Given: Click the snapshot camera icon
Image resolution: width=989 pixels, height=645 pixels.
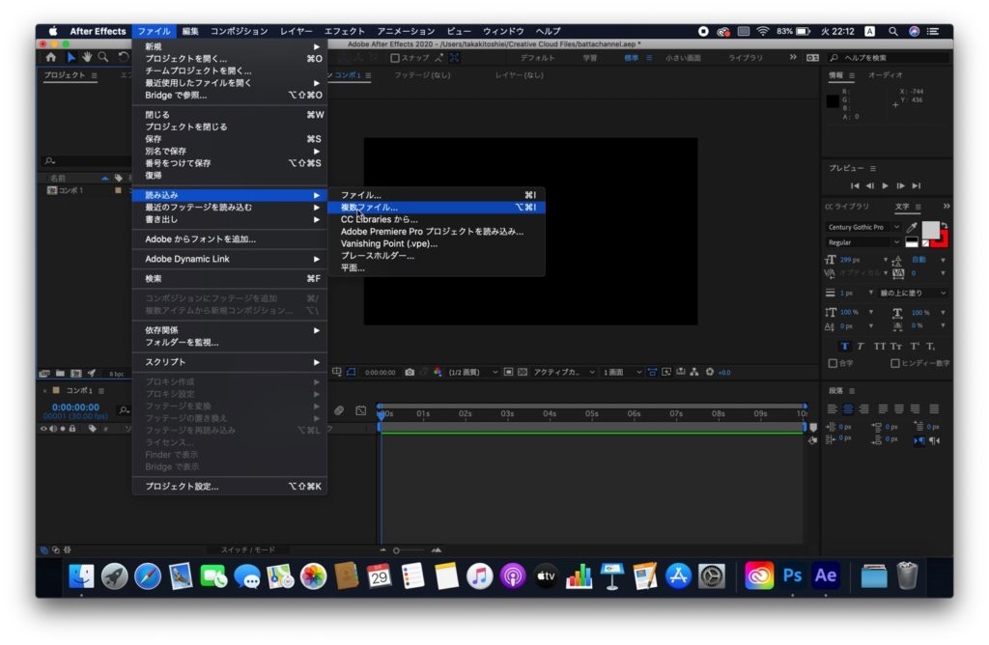Looking at the screenshot, I should (x=410, y=372).
